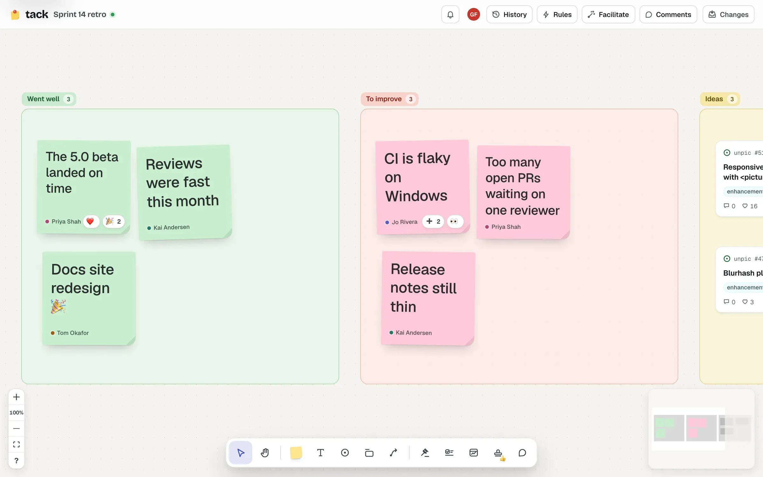763x477 pixels.
Task: Select the To improve section label
Action: 389,99
